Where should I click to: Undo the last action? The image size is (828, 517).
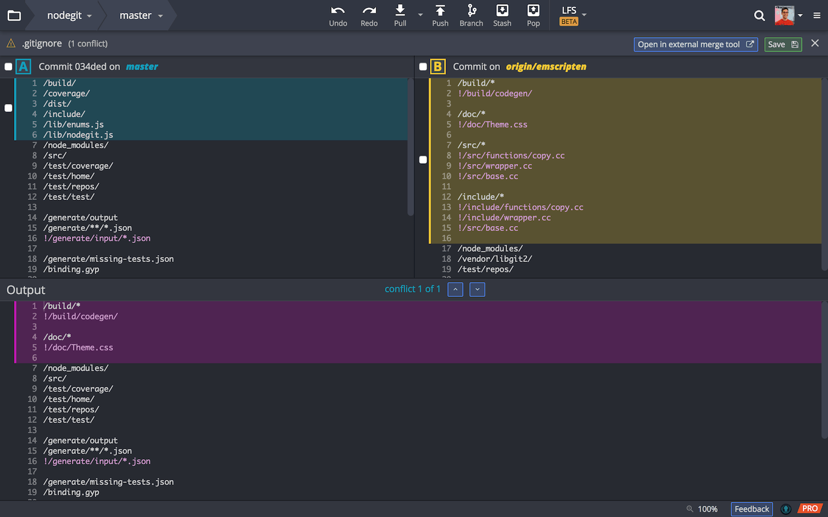[x=338, y=15]
